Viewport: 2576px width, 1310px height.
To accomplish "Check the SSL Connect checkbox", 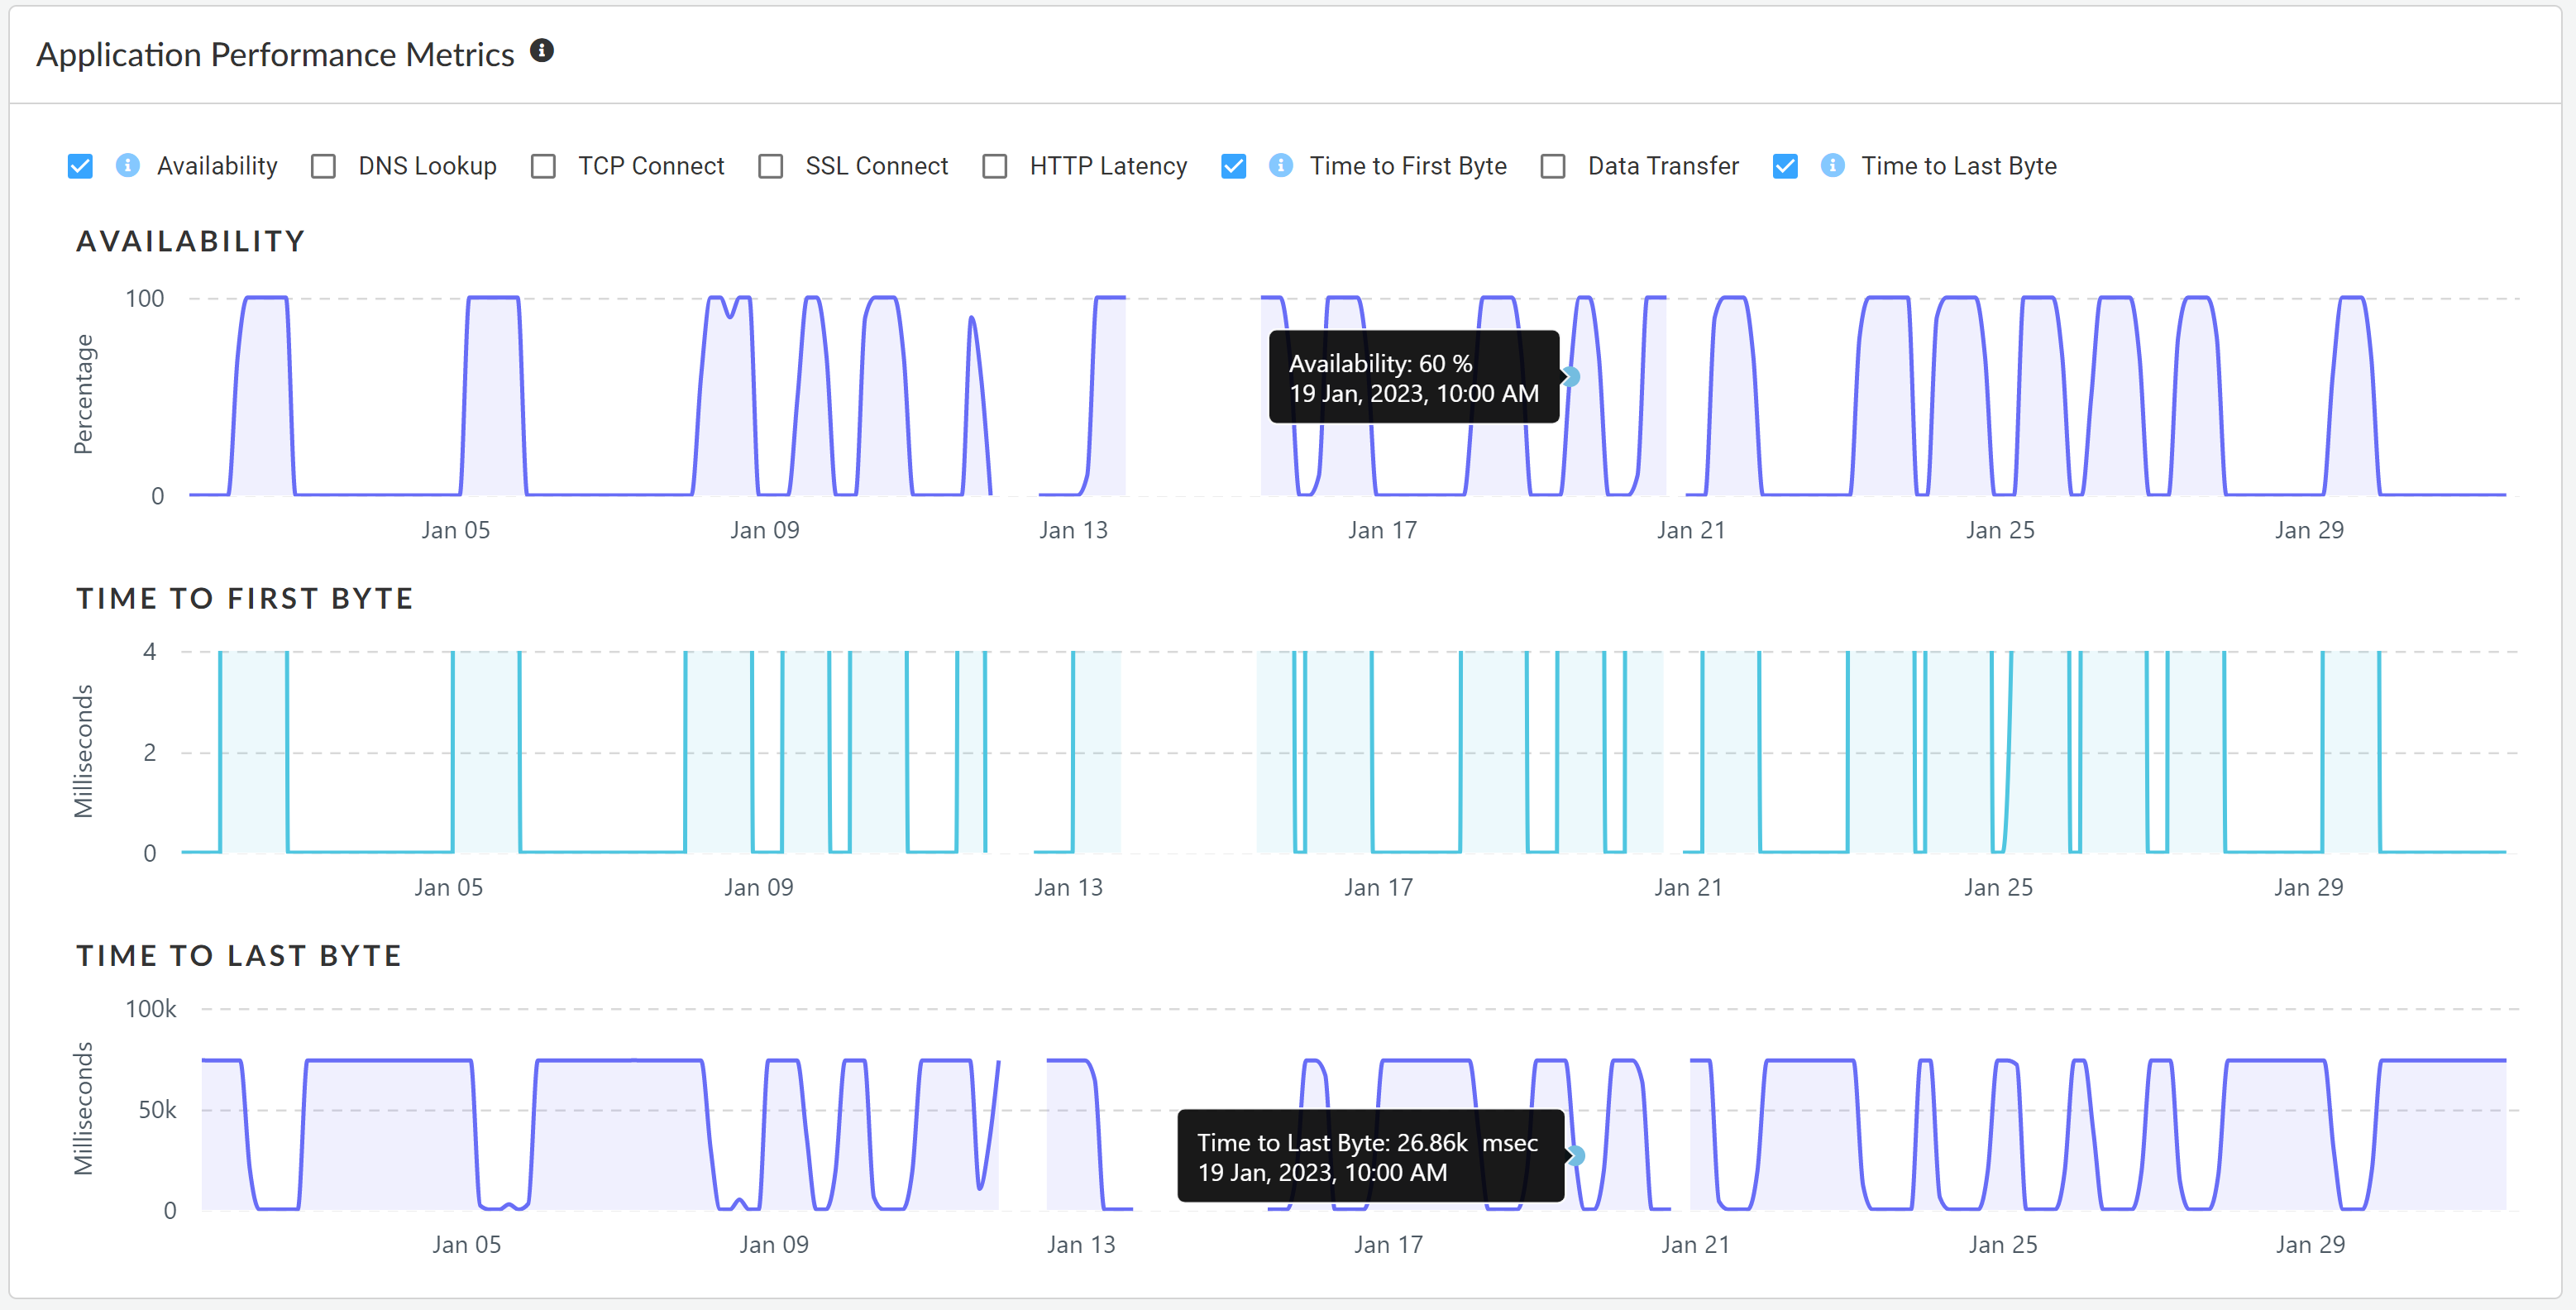I will pyautogui.click(x=770, y=166).
